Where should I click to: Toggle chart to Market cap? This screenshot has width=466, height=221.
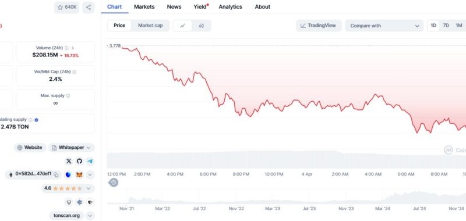pos(150,26)
